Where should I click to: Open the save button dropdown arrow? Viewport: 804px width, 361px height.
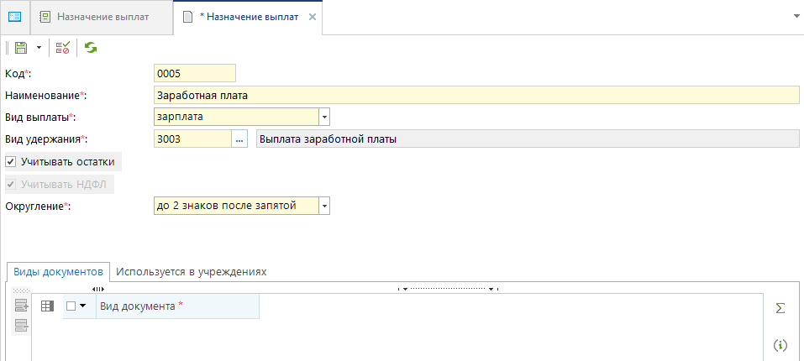coord(39,49)
